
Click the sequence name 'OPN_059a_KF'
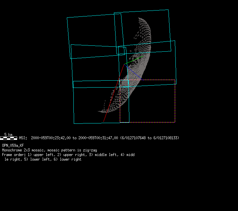(x=13, y=145)
